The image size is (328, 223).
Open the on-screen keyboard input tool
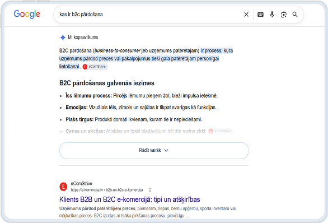coord(260,15)
